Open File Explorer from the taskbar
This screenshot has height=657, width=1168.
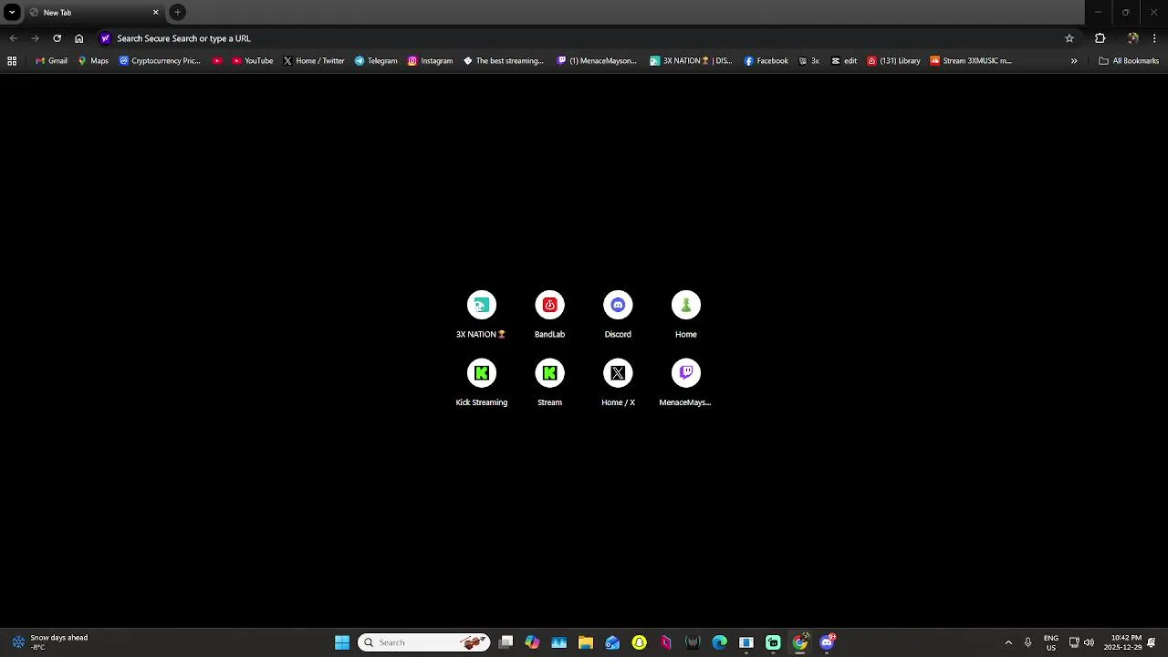click(586, 642)
